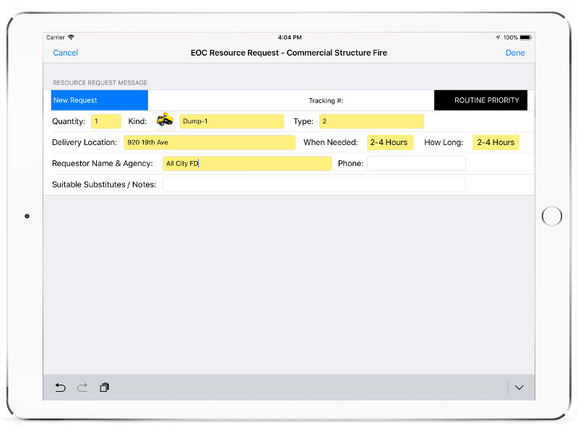
Task: Cancel the resource request form
Action: pyautogui.click(x=66, y=53)
